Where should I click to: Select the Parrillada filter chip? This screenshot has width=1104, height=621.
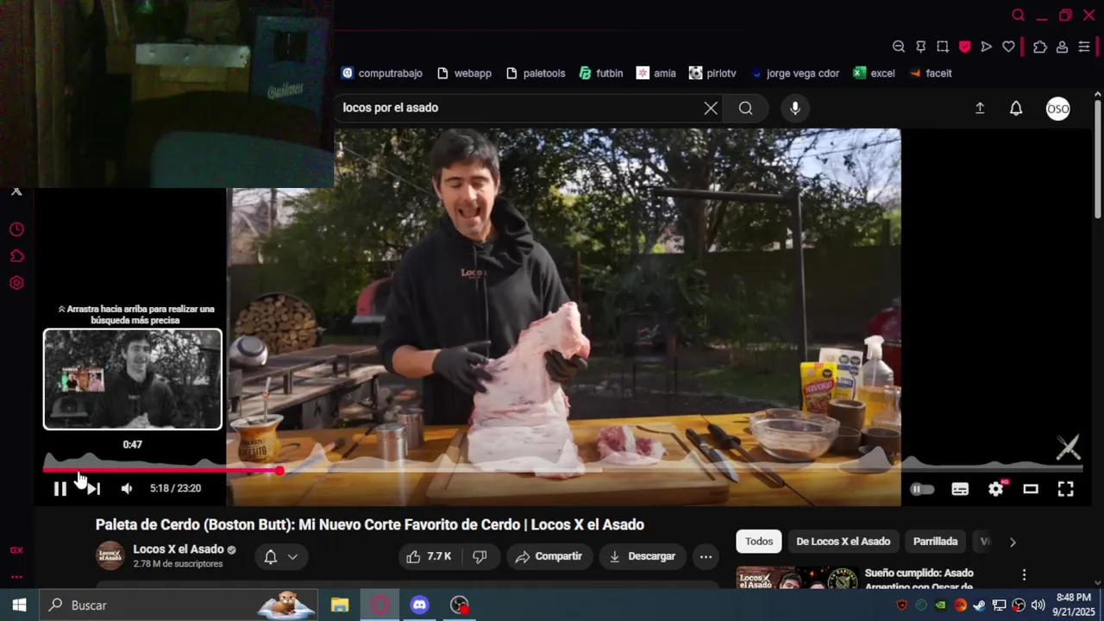click(935, 542)
